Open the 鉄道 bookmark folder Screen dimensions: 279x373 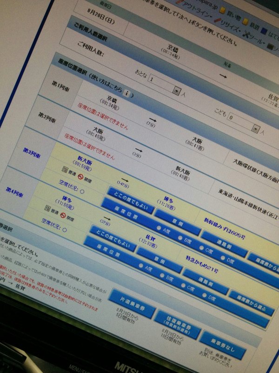pos(250,24)
